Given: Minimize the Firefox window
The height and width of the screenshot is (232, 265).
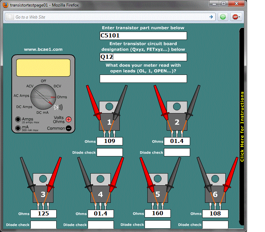Looking at the screenshot, I should [214, 4].
